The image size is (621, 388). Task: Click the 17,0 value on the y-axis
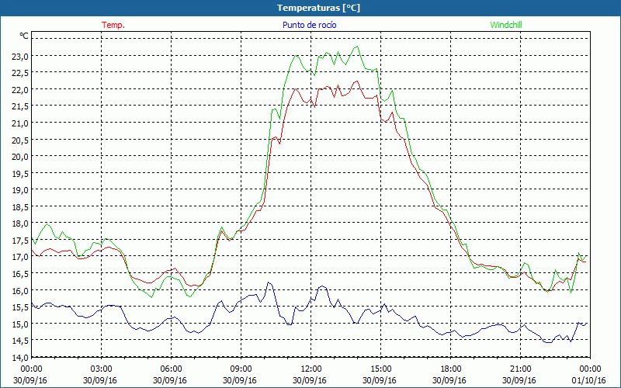pos(20,257)
